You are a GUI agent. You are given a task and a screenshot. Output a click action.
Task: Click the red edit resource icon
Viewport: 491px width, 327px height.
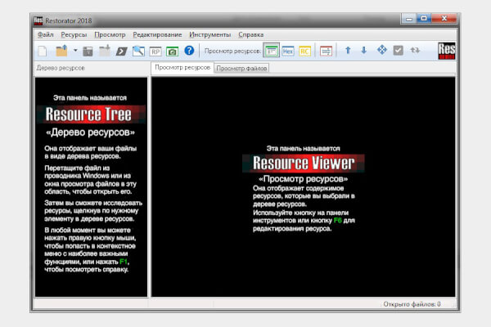[326, 51]
